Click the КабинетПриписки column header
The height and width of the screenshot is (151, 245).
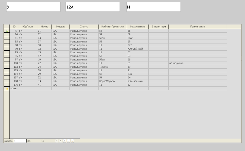112,26
